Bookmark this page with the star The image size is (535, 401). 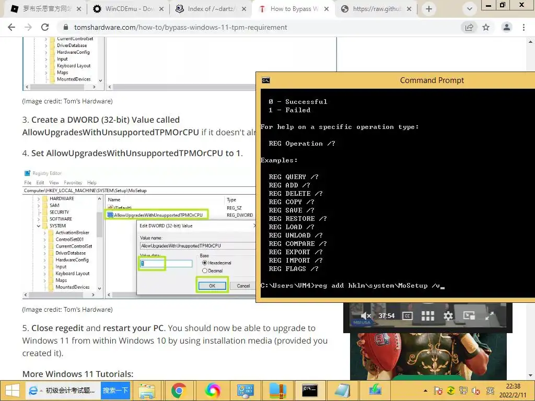[x=486, y=27]
